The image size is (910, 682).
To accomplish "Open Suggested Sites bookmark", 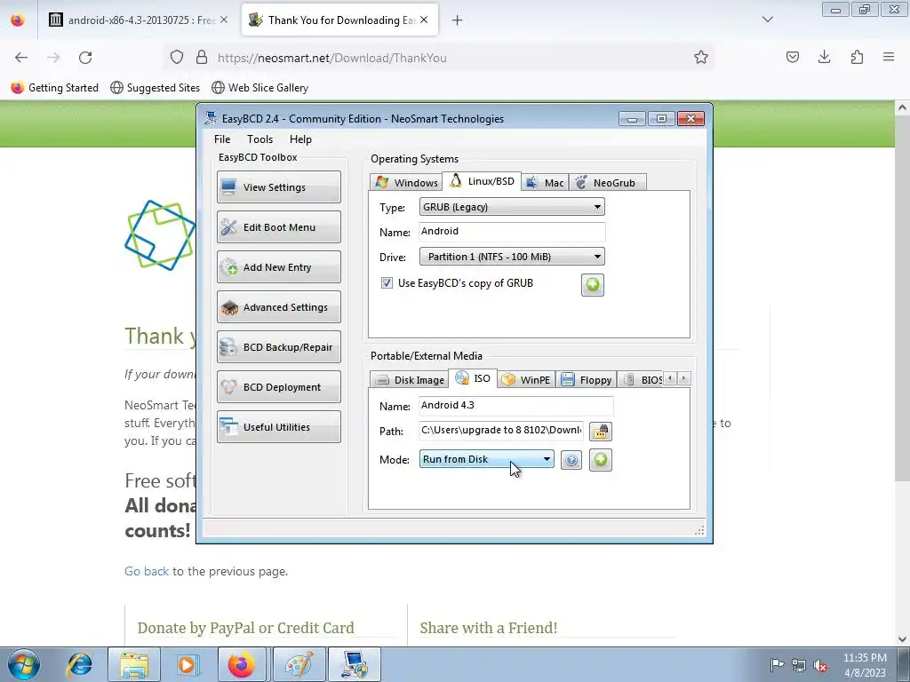I will tap(155, 88).
